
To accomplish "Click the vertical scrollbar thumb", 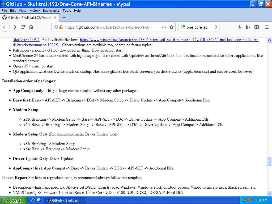I will coord(269,161).
